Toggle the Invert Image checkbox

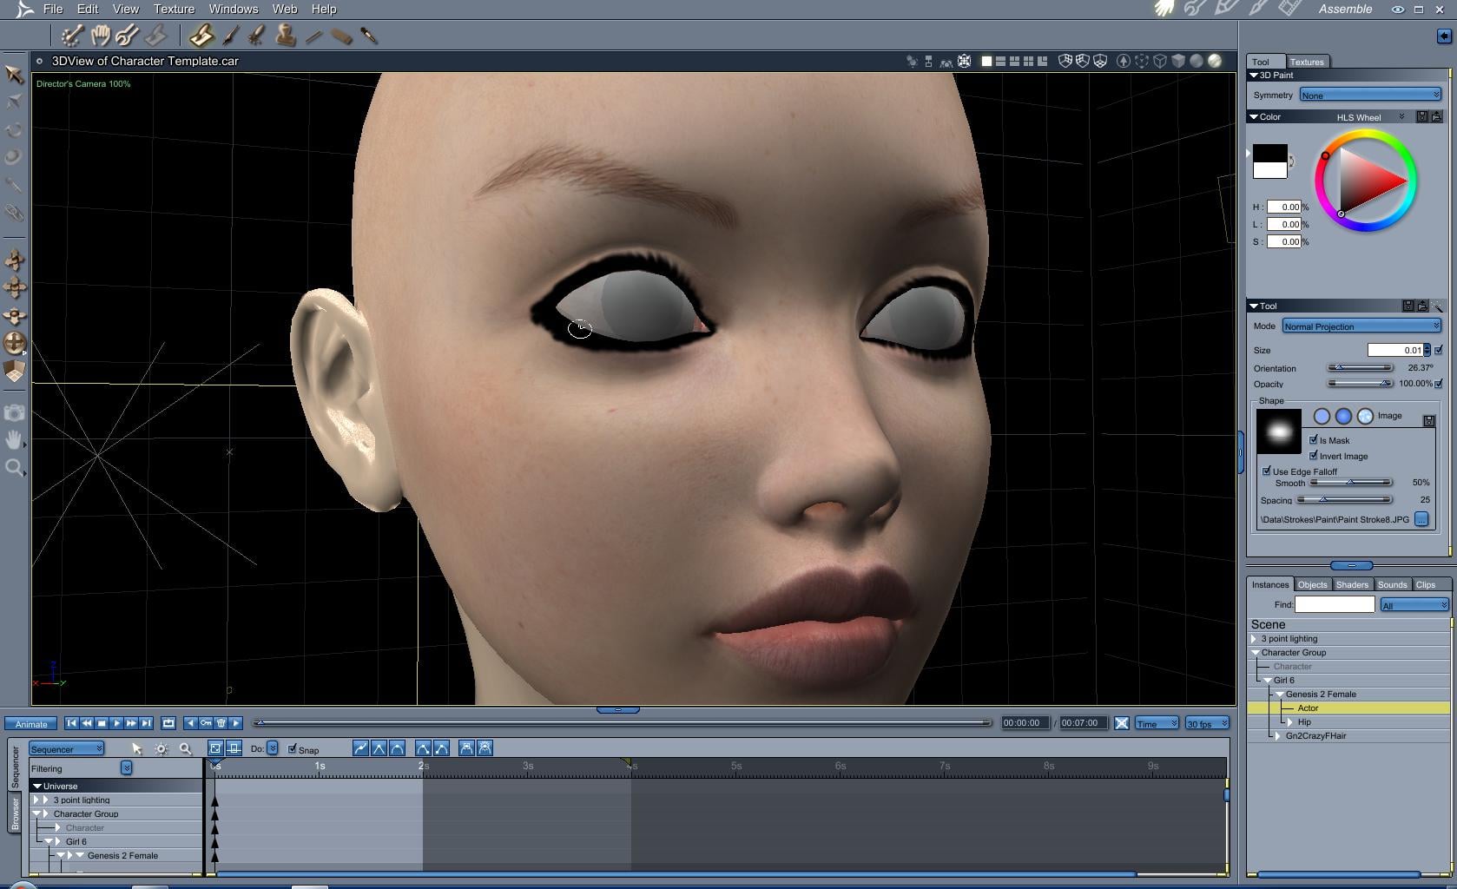pyautogui.click(x=1313, y=456)
